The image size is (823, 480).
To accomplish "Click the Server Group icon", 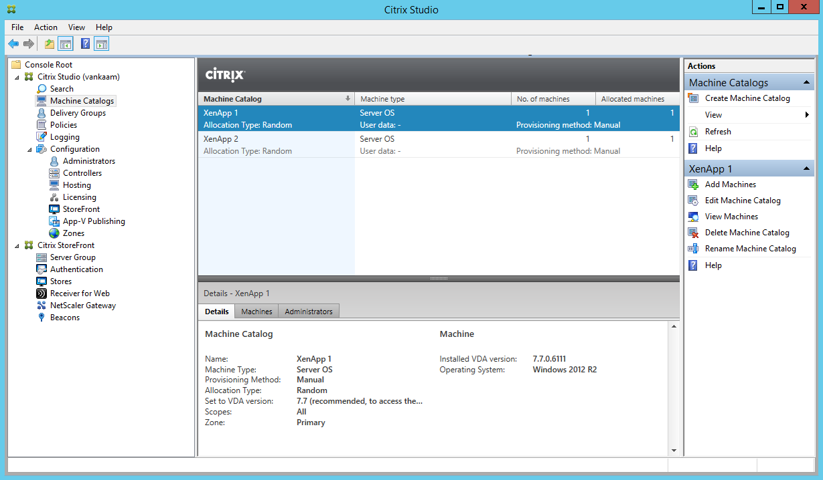I will coord(42,257).
